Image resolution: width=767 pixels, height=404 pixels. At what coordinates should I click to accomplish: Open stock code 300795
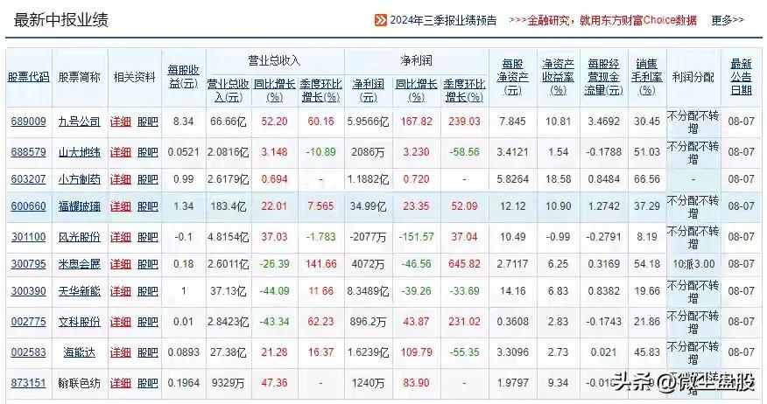click(x=28, y=264)
